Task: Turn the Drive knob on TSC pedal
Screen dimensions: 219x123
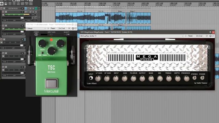Action: (x=42, y=43)
